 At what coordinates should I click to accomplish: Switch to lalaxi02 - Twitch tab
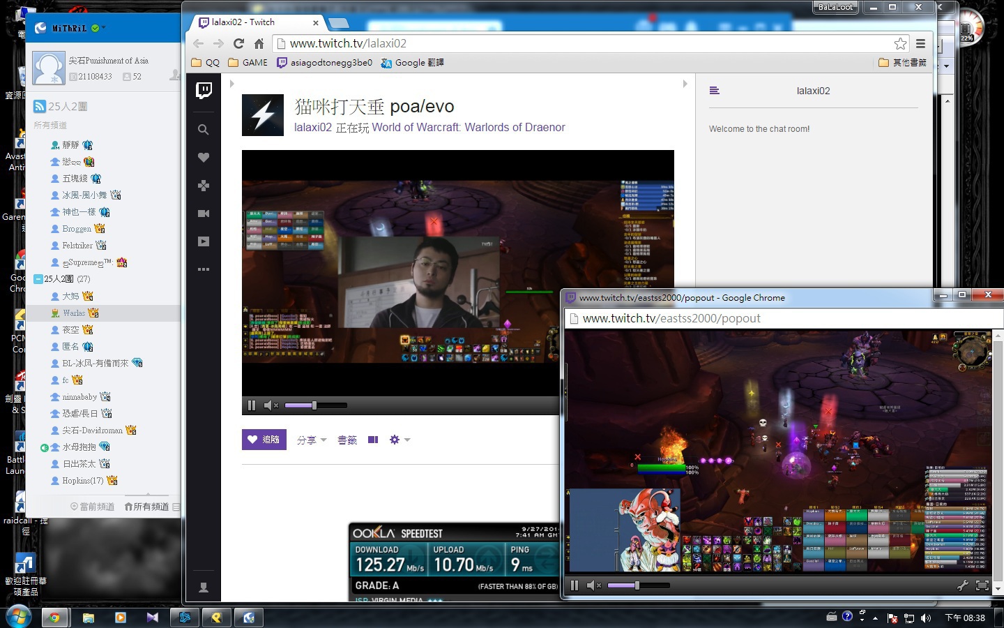(257, 22)
